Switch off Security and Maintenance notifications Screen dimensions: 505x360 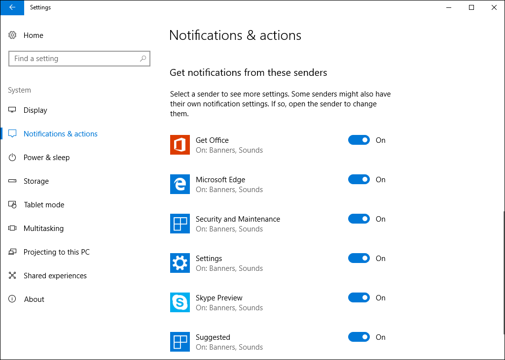359,219
